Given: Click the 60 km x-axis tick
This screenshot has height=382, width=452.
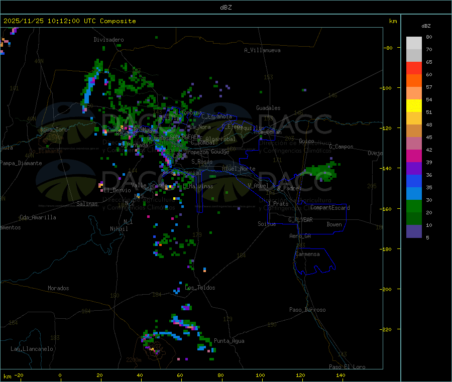Looking at the screenshot, I should 180,375.
